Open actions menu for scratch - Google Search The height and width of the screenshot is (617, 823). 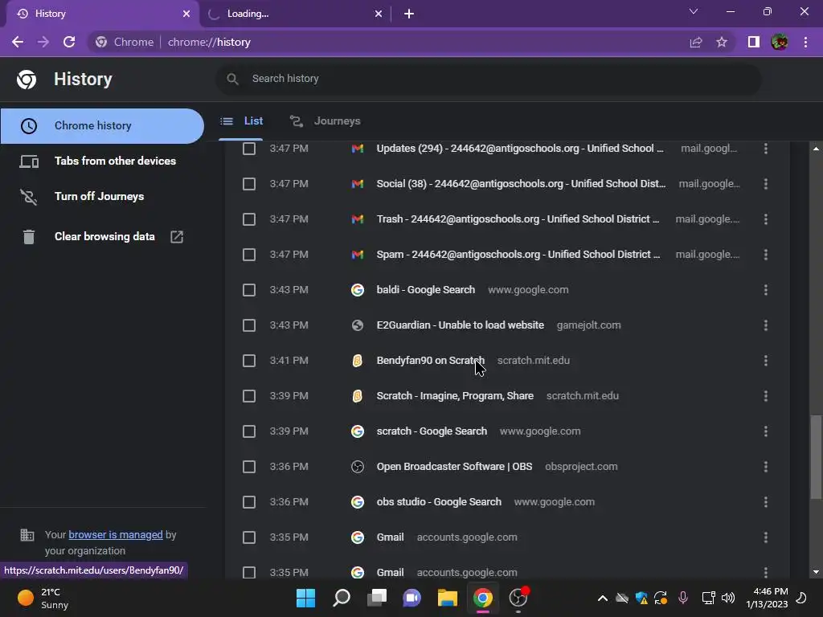(766, 431)
